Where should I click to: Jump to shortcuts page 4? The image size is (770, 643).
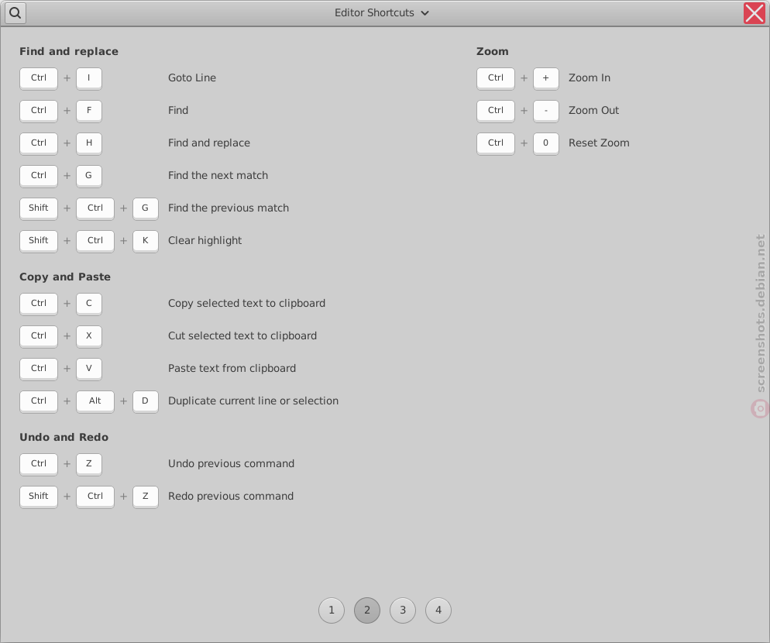[x=438, y=610]
